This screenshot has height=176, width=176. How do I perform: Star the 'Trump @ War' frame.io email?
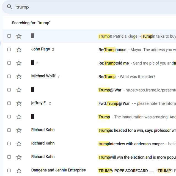(x=19, y=90)
